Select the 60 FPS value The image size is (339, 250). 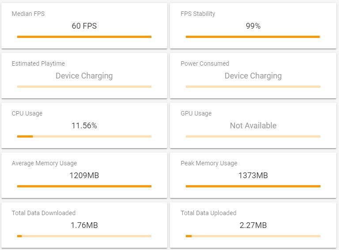click(x=84, y=26)
